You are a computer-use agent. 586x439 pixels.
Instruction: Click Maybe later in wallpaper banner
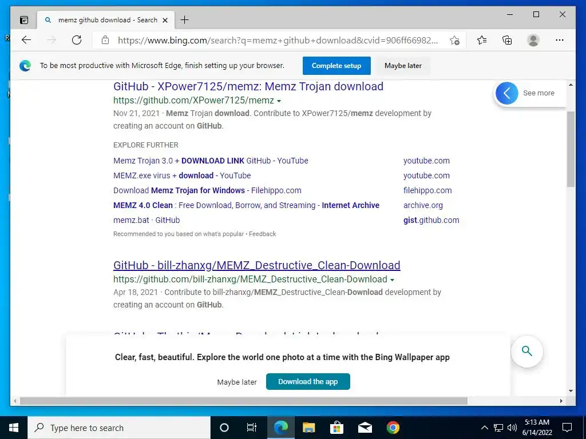click(x=237, y=382)
